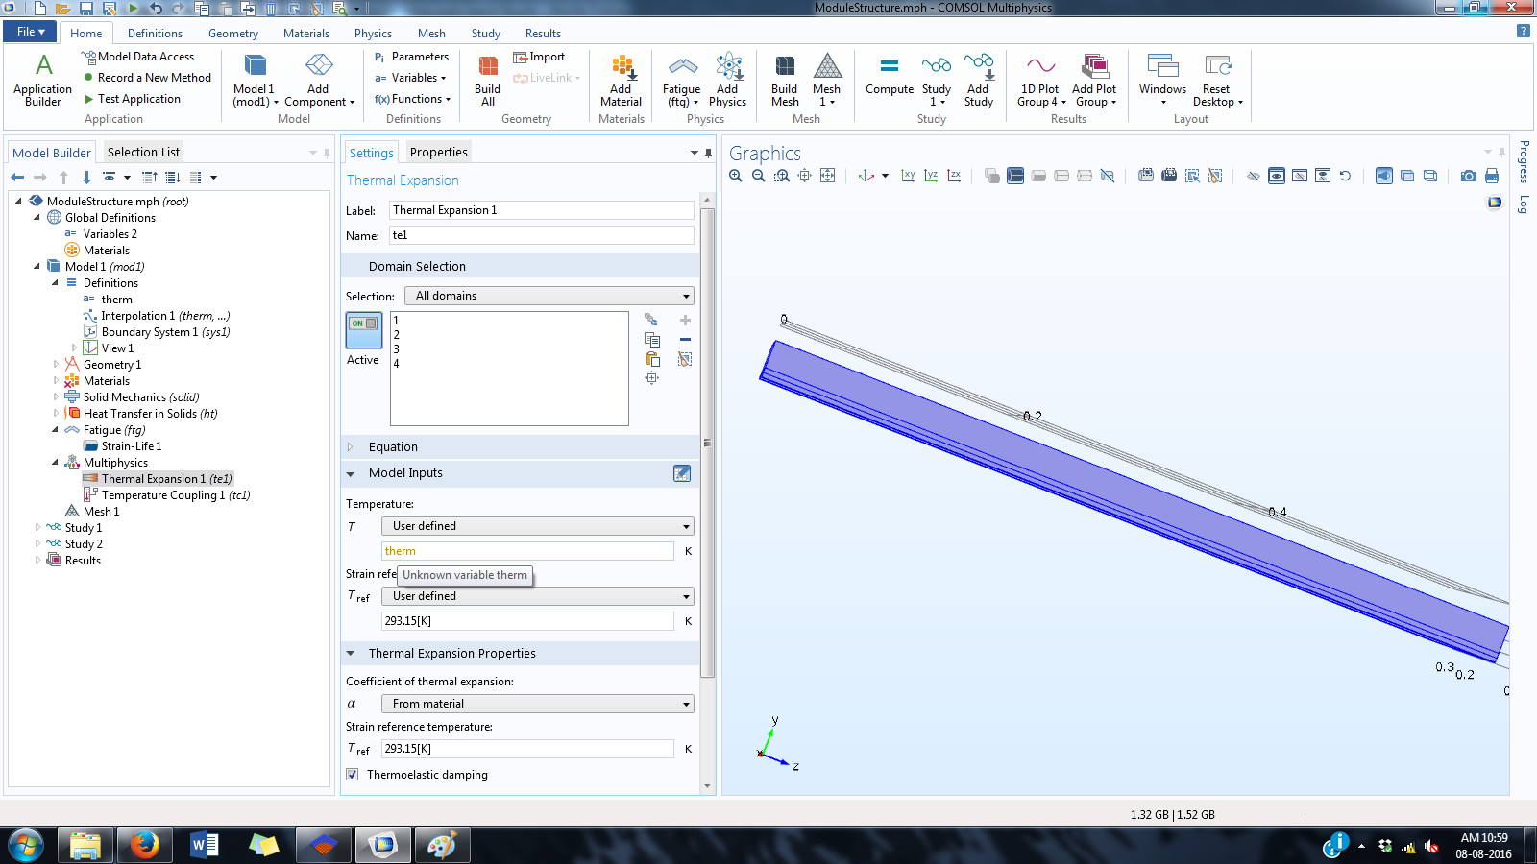Screen dimensions: 1537x864
Task: Open coefficient From material dropdown
Action: point(537,704)
